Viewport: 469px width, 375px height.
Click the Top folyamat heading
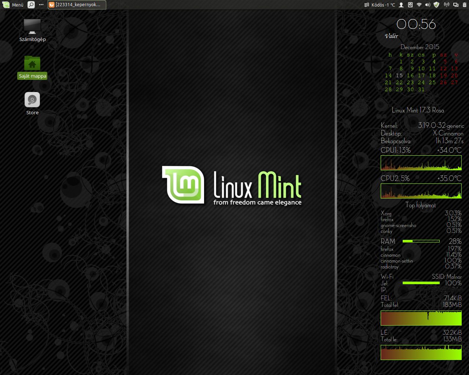tap(421, 205)
